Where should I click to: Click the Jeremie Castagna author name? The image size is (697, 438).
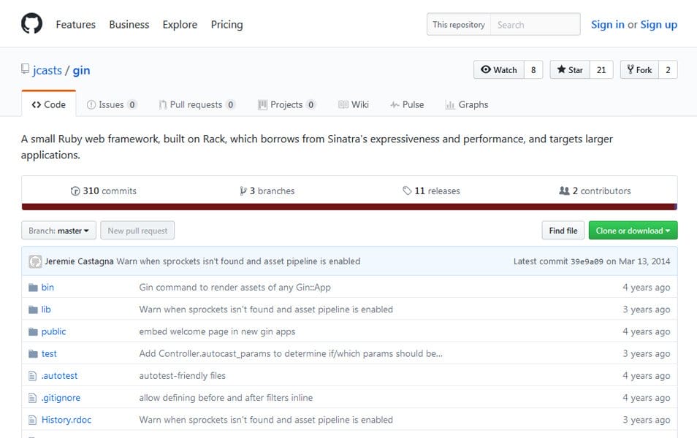click(x=79, y=261)
